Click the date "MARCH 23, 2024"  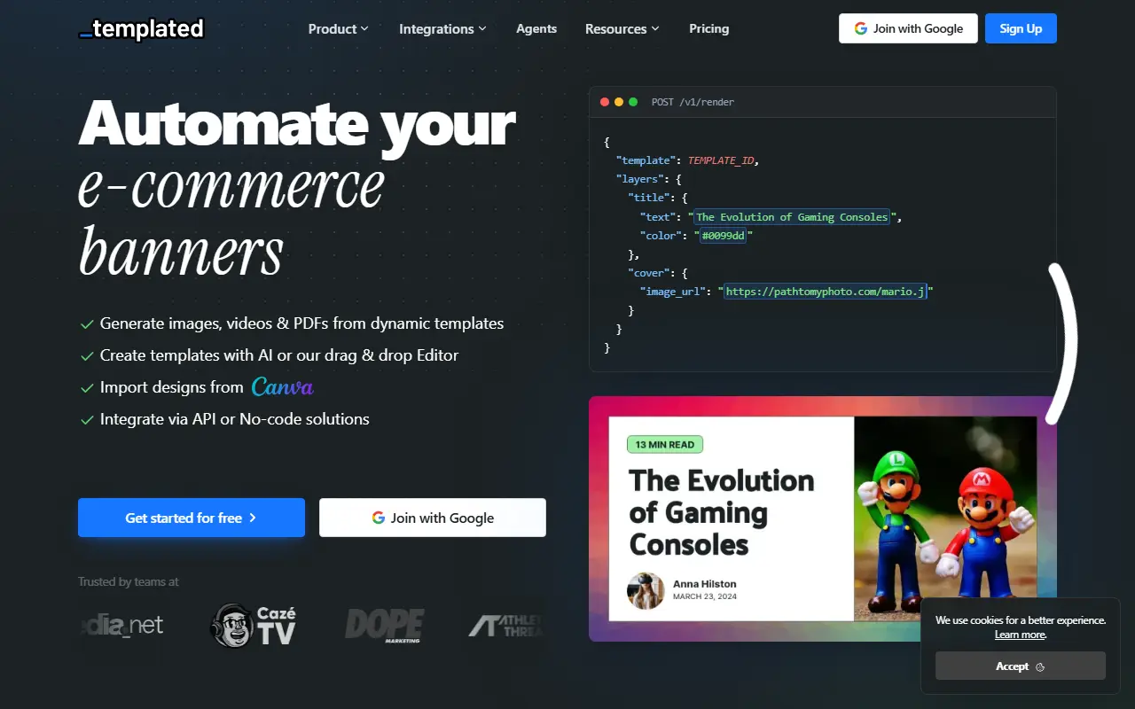pyautogui.click(x=705, y=597)
